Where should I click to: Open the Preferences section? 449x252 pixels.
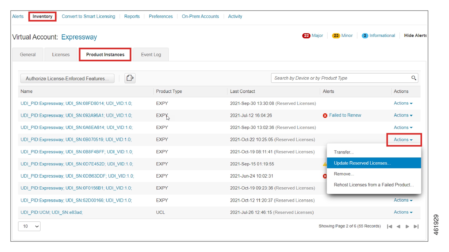pos(161,16)
